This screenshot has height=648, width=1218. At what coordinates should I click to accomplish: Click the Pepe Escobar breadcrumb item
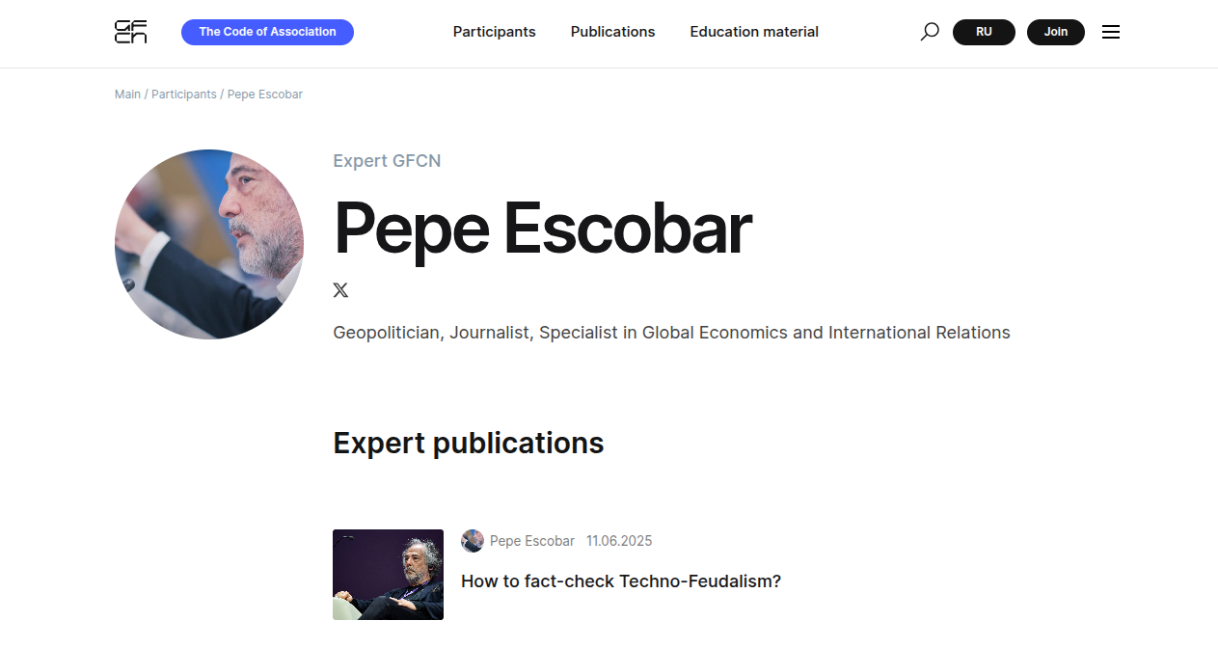(265, 94)
